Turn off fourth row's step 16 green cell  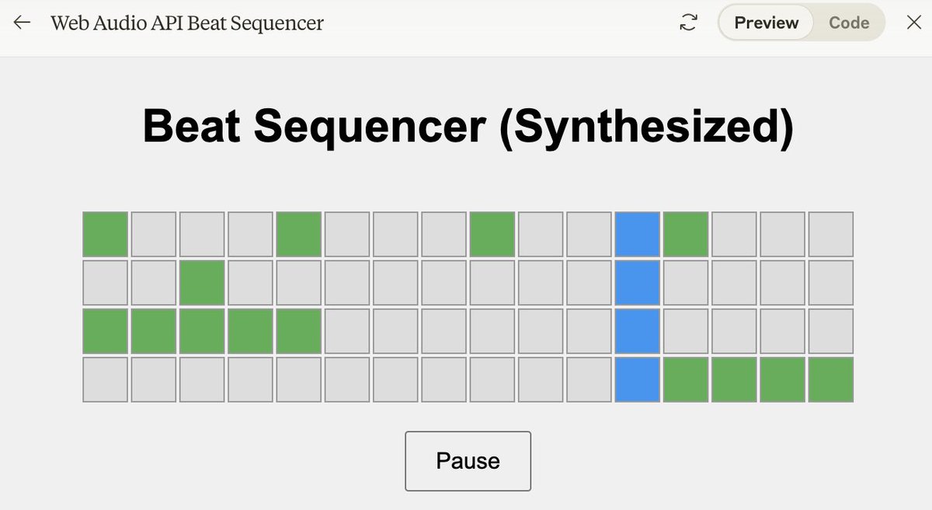point(831,379)
